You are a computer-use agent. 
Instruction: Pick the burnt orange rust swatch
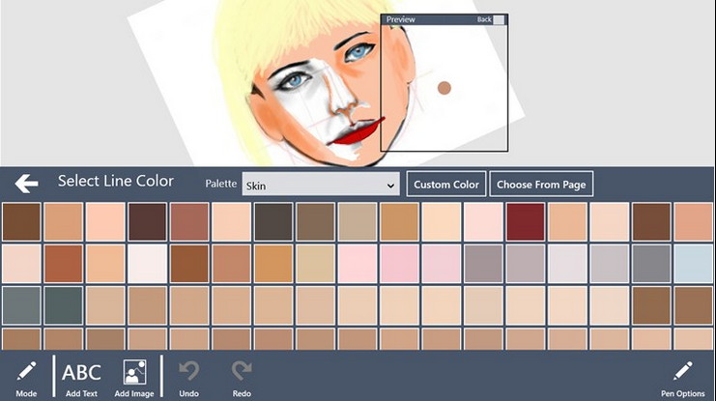tap(64, 264)
